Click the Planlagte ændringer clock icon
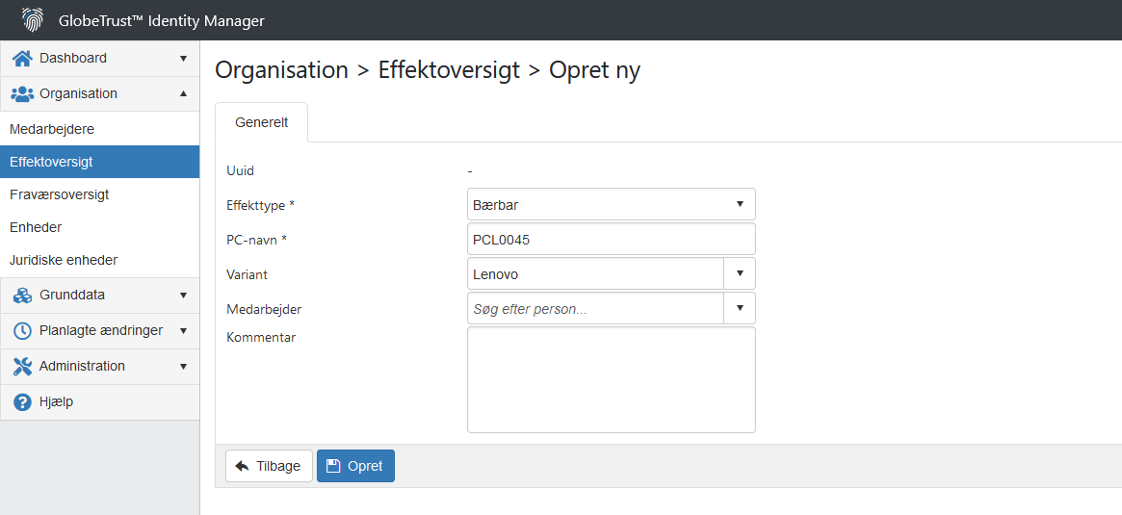 pyautogui.click(x=23, y=330)
